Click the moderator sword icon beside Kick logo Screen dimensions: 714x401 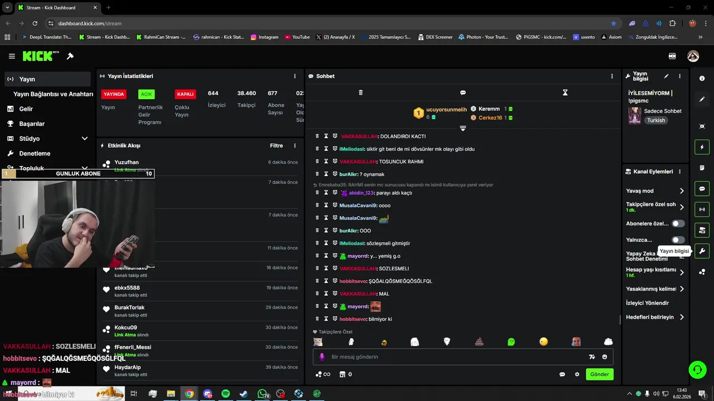[70, 56]
